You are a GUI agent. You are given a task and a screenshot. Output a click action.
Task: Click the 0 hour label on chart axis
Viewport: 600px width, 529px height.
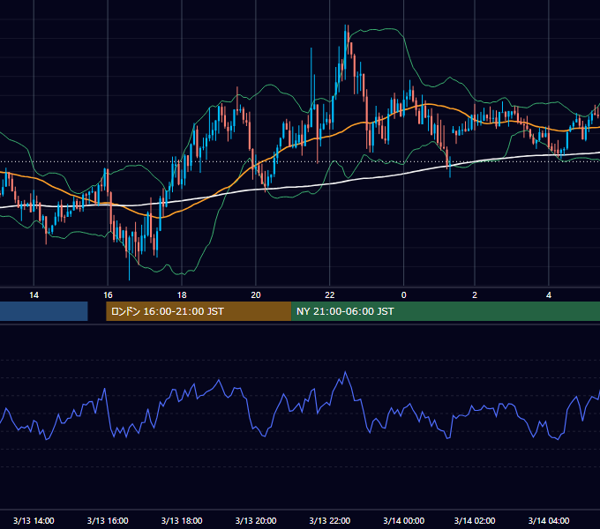404,295
